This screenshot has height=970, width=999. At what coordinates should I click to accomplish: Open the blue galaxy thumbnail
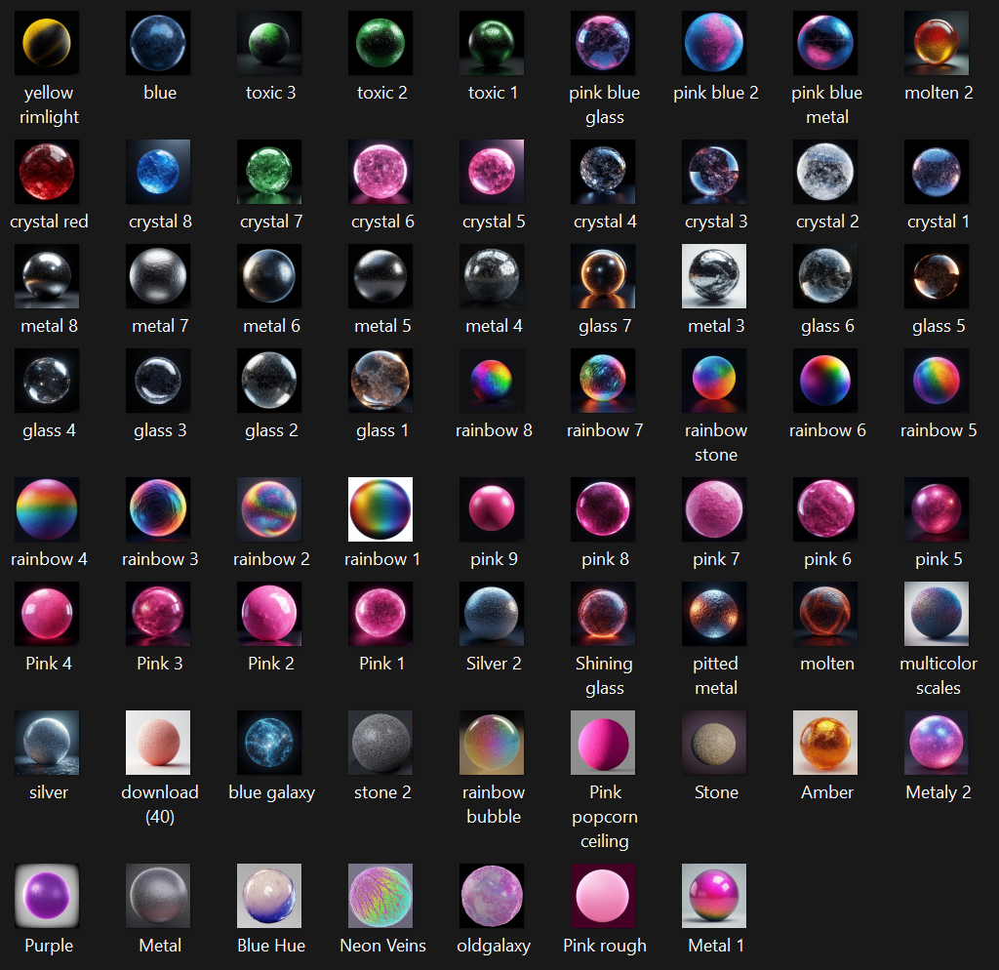pos(269,743)
